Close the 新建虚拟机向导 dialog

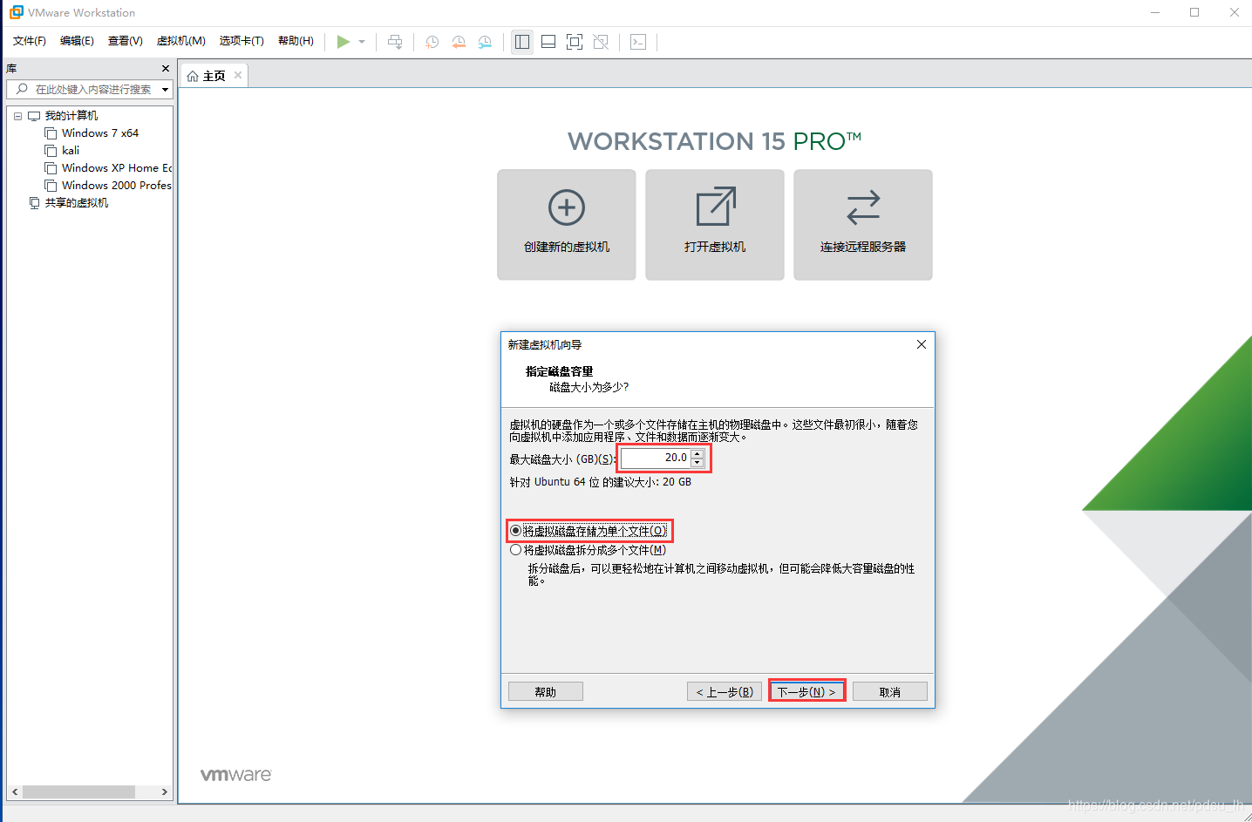tap(922, 344)
